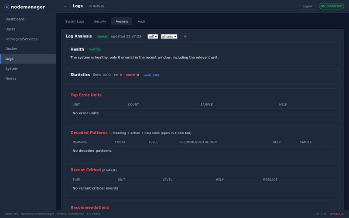Click the Recommendations heading

click(x=90, y=208)
